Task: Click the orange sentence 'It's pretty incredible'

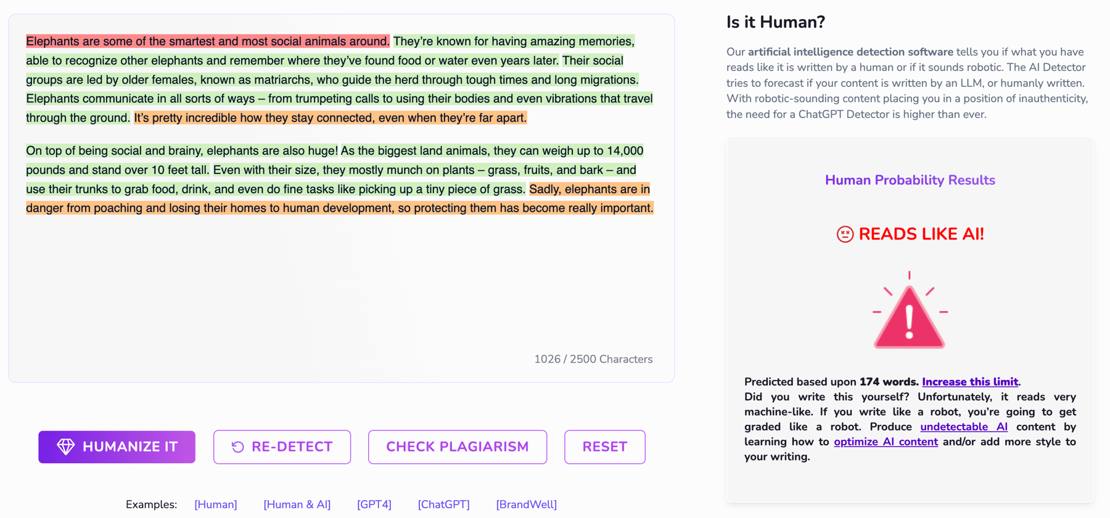Action: [331, 118]
